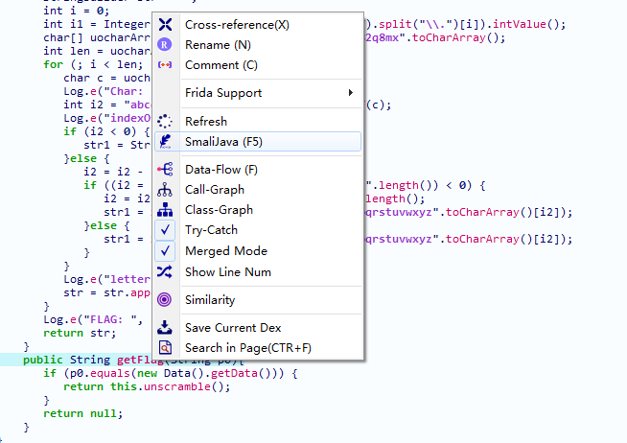Click the Data-Flow branching icon
This screenshot has height=443, width=627.
(x=165, y=170)
